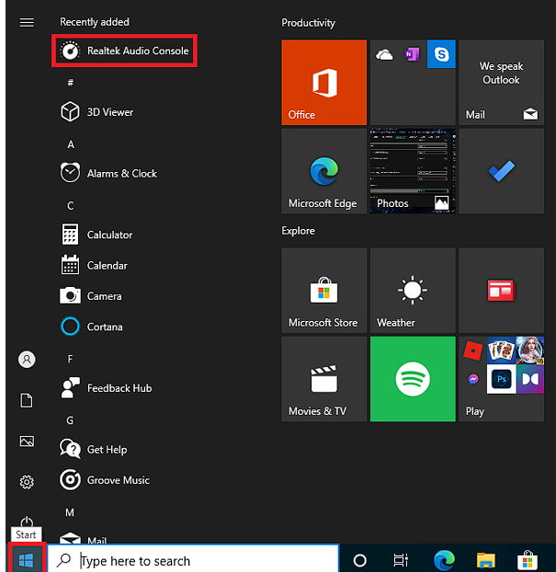Launch the 3D Viewer app
Viewport: 556px width, 572px height.
click(x=97, y=111)
